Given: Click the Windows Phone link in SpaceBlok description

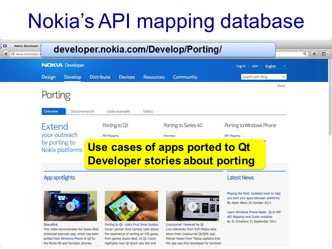Looking at the screenshot, I should point(72,239).
